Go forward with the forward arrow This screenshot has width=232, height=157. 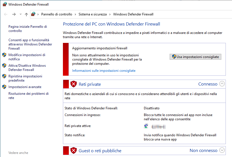tap(14, 14)
